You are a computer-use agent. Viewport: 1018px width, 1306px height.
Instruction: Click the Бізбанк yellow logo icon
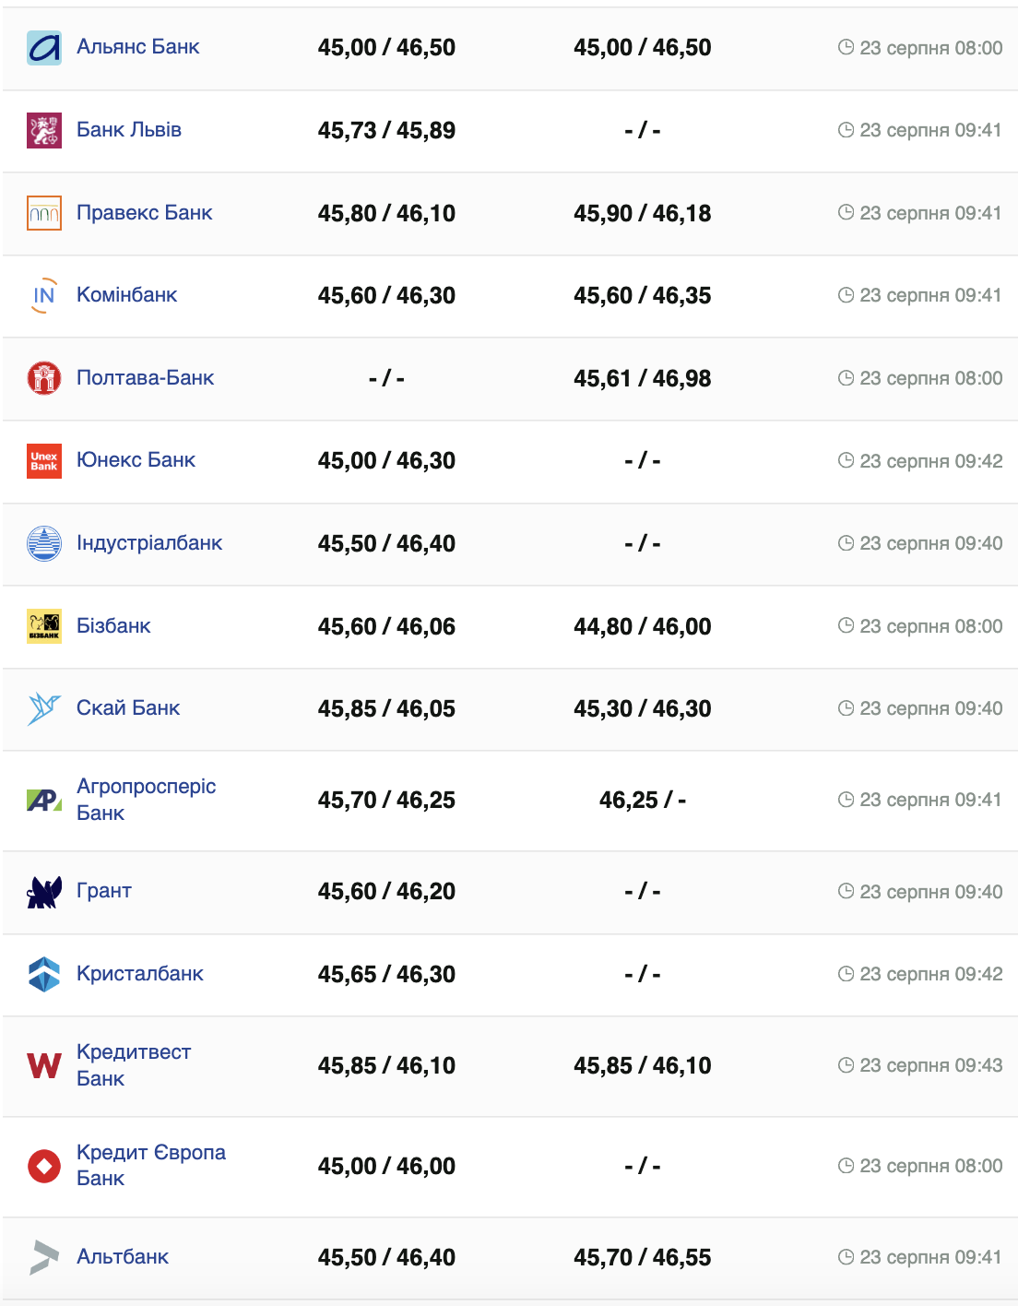(44, 626)
